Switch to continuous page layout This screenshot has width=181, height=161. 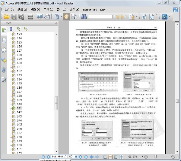(x=110, y=157)
